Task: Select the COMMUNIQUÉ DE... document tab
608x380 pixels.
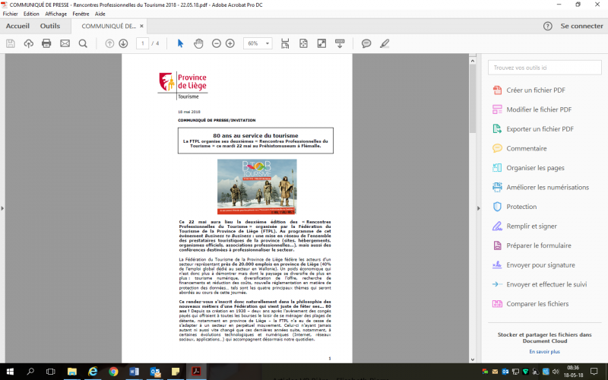Action: click(x=109, y=26)
